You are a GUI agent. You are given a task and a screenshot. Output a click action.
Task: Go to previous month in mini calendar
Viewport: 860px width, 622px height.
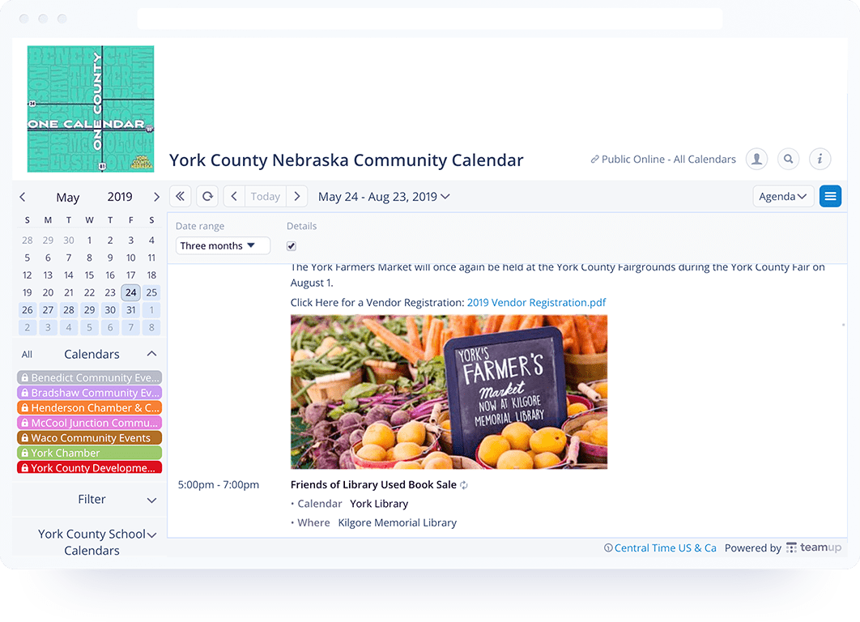23,197
